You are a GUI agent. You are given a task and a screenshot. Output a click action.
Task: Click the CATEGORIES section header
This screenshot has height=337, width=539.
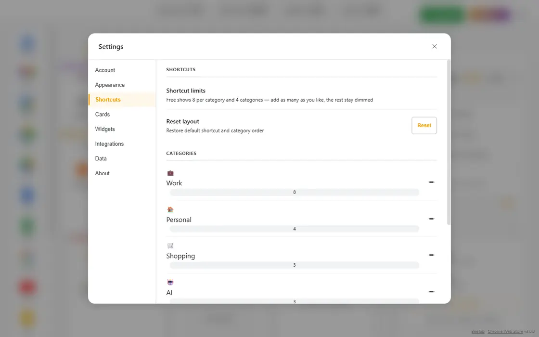click(181, 154)
